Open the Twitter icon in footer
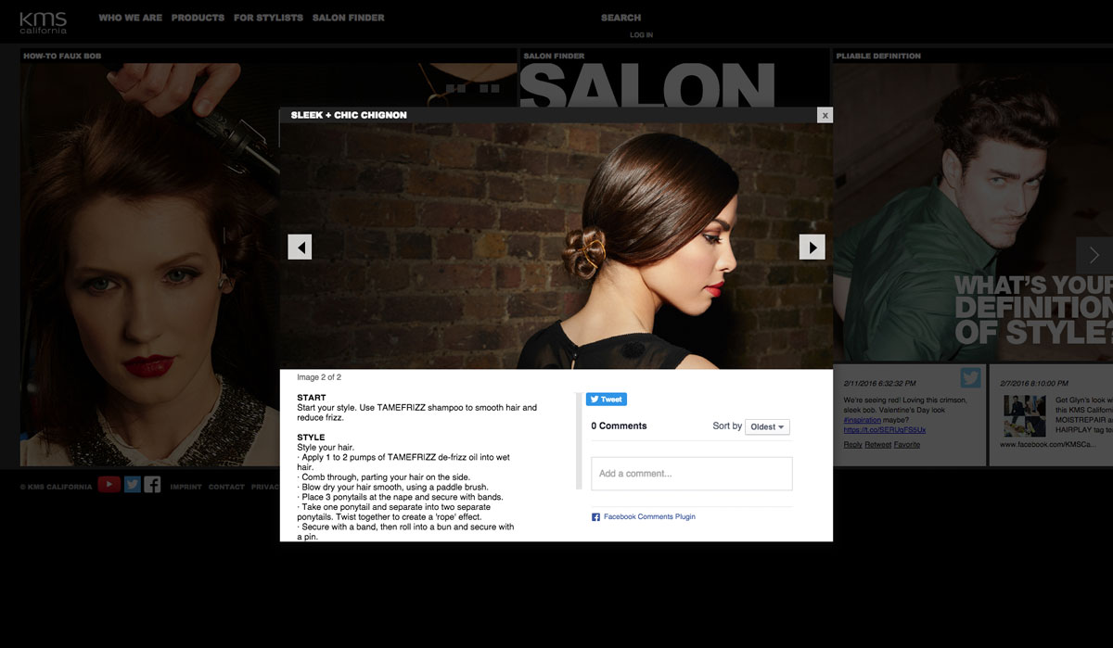Image resolution: width=1113 pixels, height=648 pixels. point(133,484)
